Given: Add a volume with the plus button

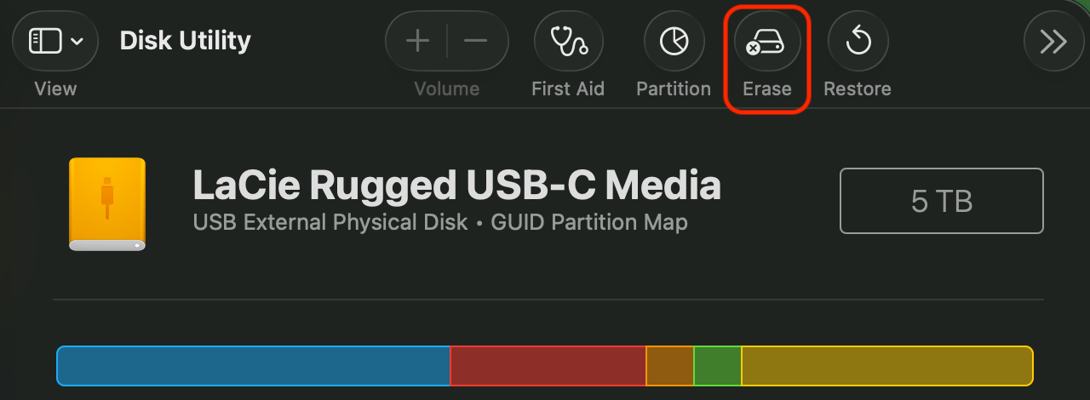Looking at the screenshot, I should click(416, 41).
